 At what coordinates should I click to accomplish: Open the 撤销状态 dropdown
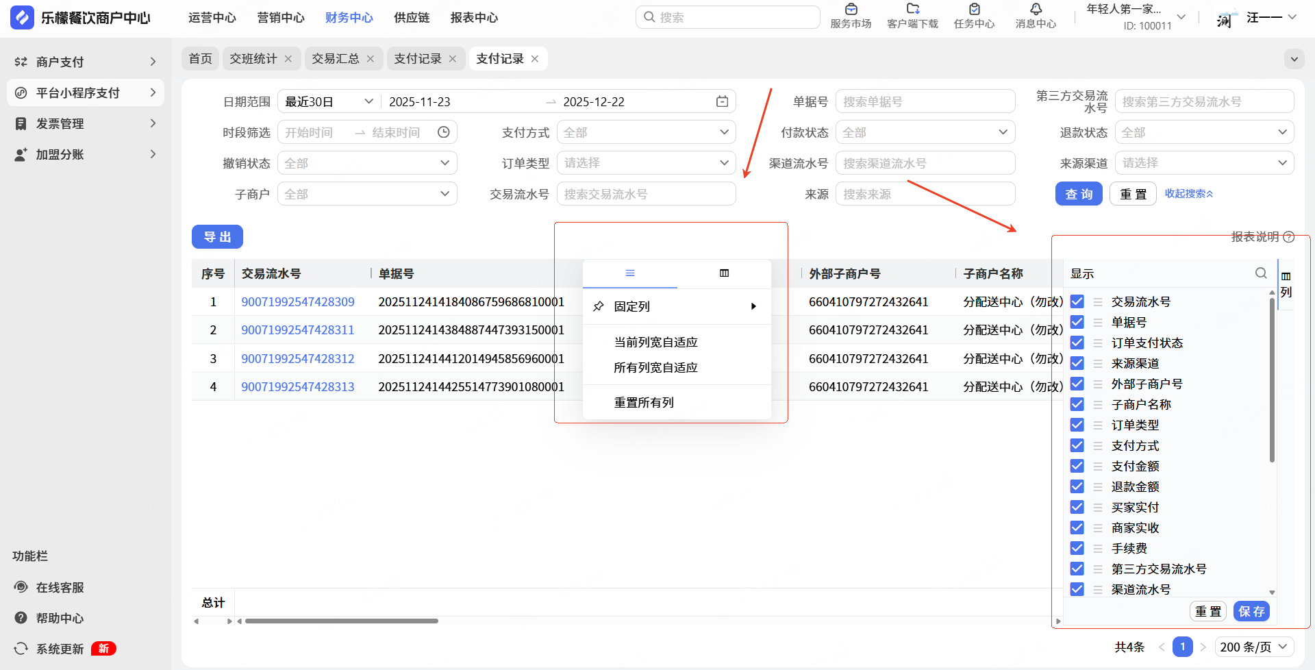click(367, 163)
